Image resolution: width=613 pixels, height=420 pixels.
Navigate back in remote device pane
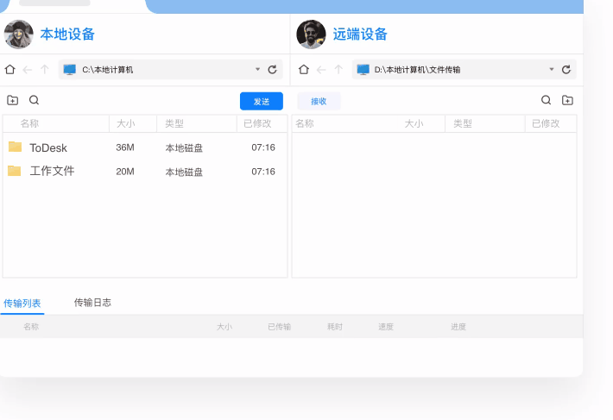click(321, 70)
